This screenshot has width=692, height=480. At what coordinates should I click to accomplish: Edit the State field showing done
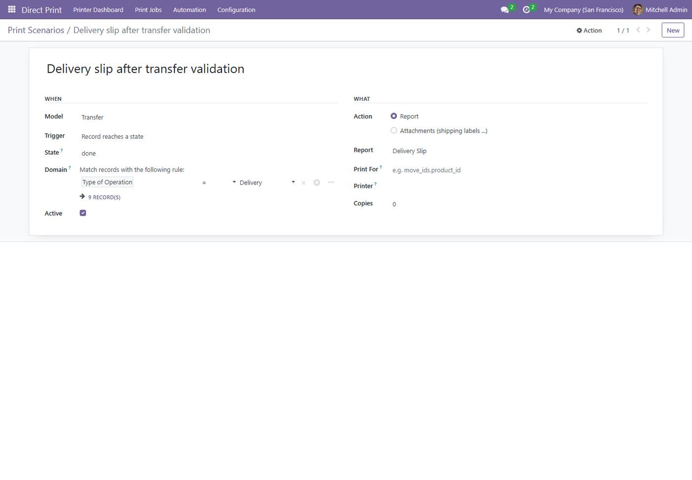[x=209, y=153]
